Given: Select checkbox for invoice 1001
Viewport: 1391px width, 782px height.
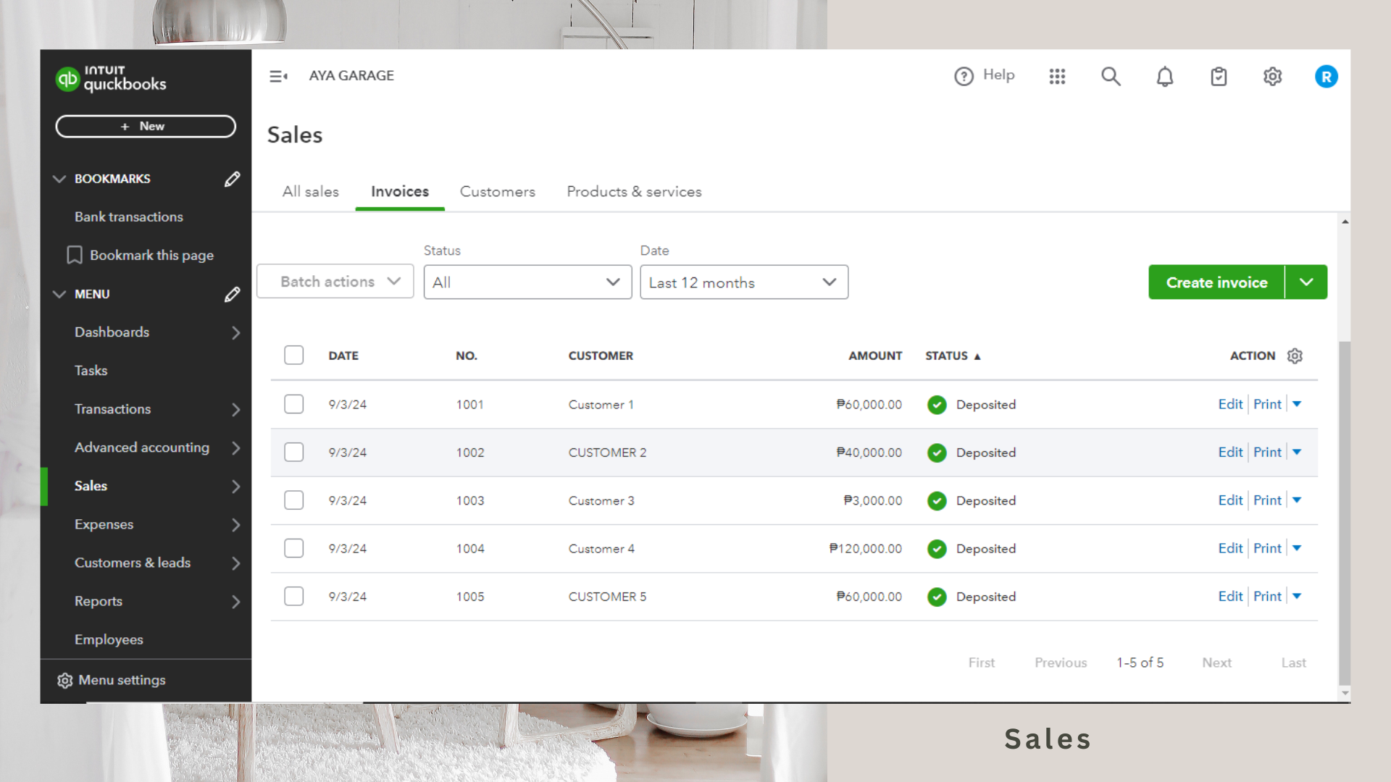Looking at the screenshot, I should (293, 404).
